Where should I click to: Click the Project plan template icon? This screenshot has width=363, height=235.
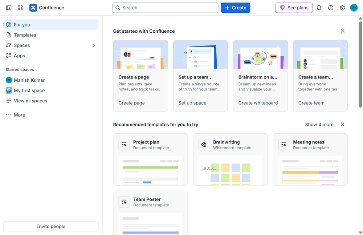click(124, 145)
